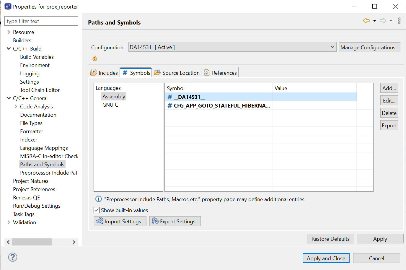The image size is (406, 270).
Task: Click Restore Defaults button
Action: pos(330,239)
